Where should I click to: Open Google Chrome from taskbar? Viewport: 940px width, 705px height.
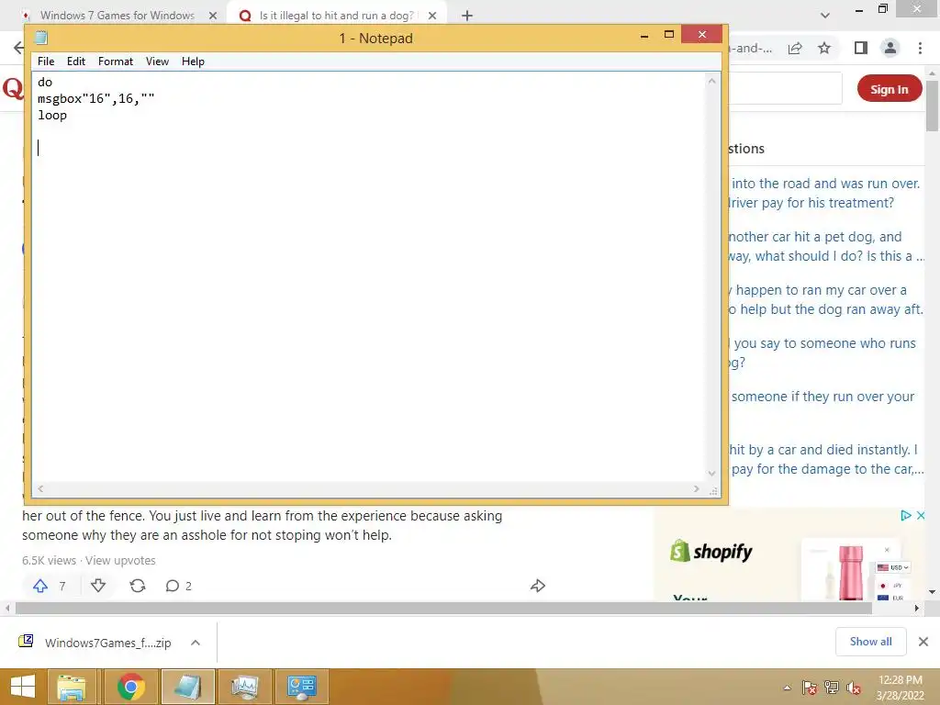click(130, 687)
